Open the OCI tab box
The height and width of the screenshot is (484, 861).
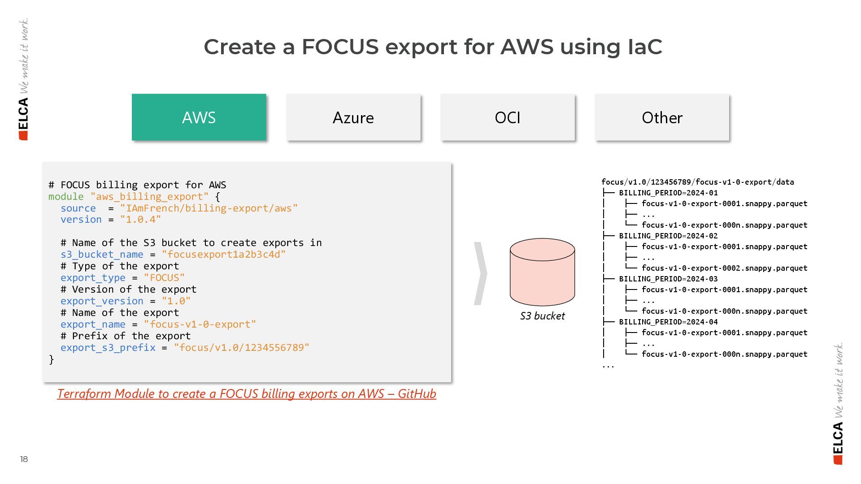pyautogui.click(x=507, y=117)
